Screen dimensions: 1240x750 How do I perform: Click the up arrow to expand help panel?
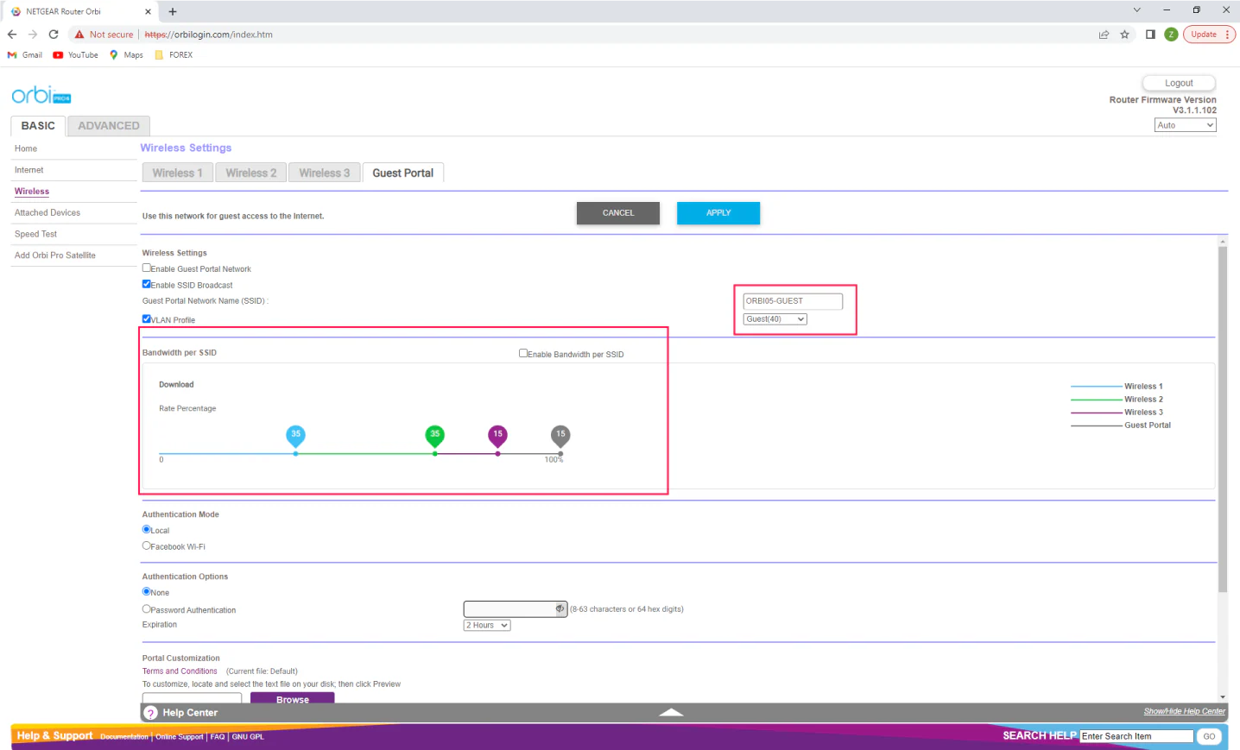[x=671, y=712]
